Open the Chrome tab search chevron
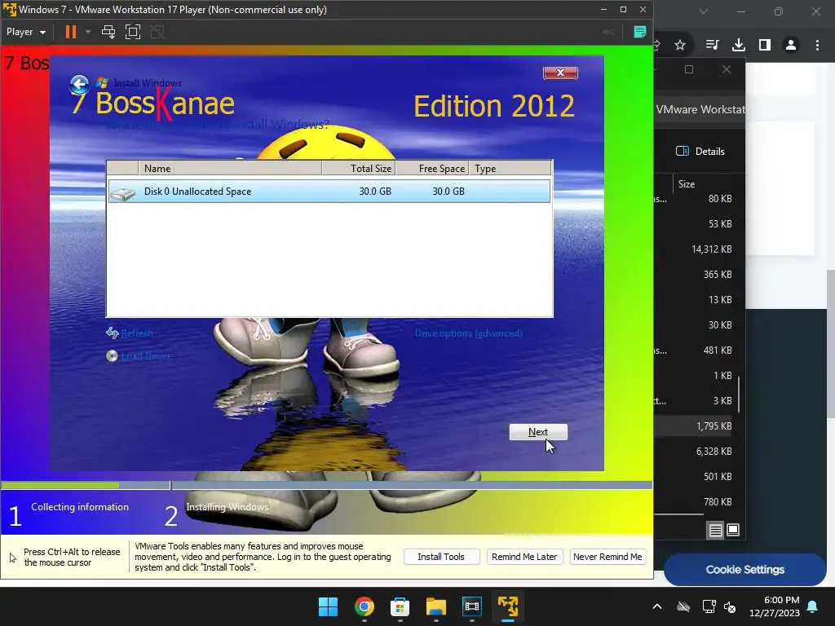The height and width of the screenshot is (626, 835). point(704,11)
